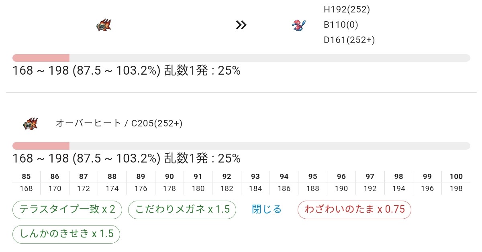Viewport: 482px width, 252px height.
Task: Click the Chi-Yu icon beside オーバーヒート
Action: pos(30,124)
